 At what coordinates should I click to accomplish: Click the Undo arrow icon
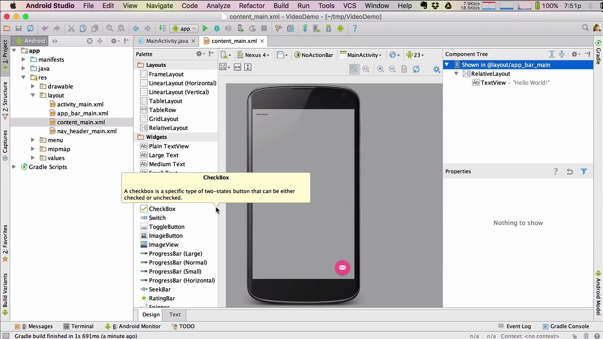pyautogui.click(x=45, y=29)
